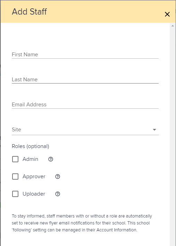The image size is (176, 246).
Task: Close the Add Staff dialog
Action: [x=167, y=14]
